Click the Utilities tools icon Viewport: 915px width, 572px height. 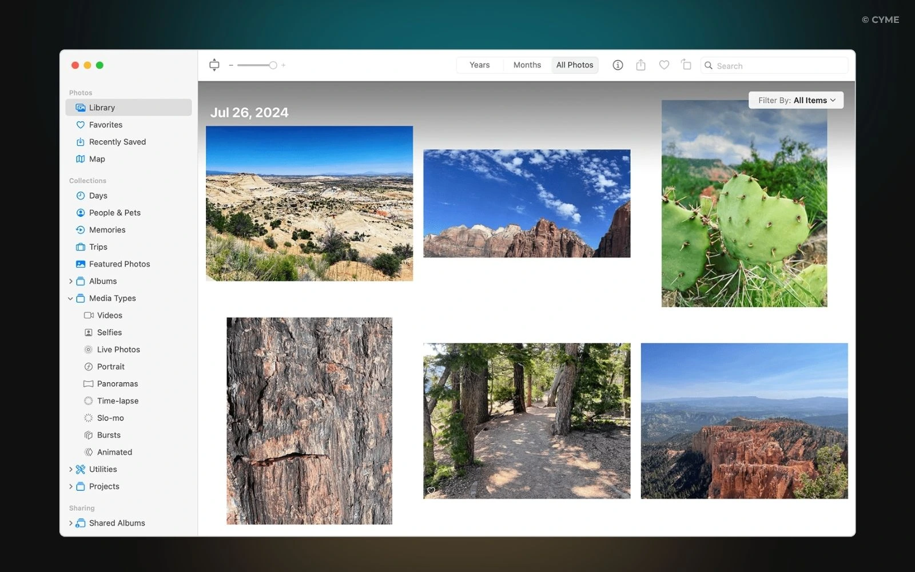pyautogui.click(x=81, y=470)
